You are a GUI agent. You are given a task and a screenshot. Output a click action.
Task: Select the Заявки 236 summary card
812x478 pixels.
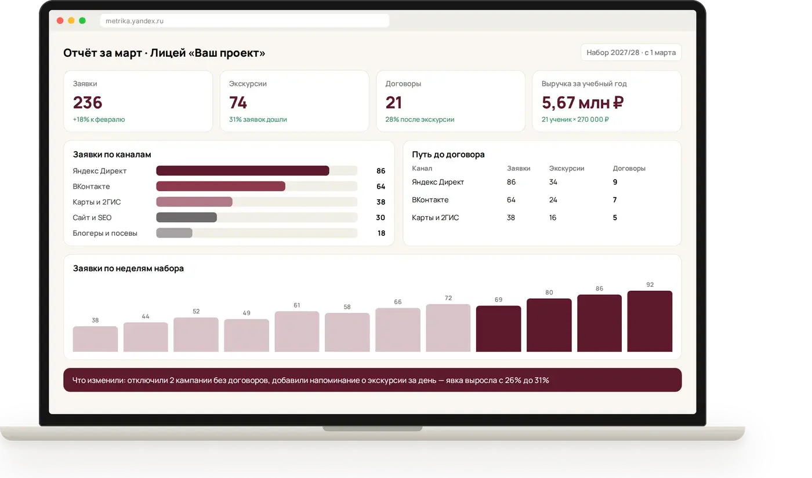[x=138, y=101]
